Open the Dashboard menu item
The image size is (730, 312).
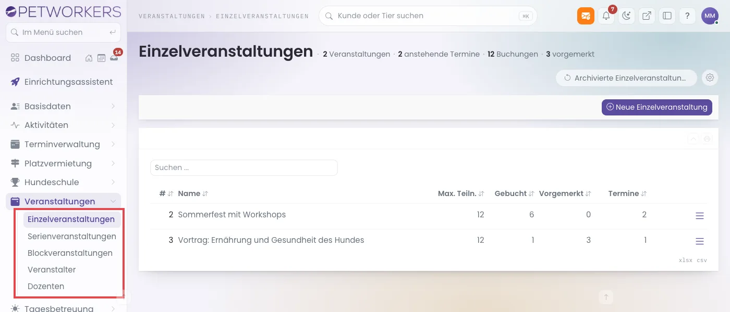pos(47,58)
